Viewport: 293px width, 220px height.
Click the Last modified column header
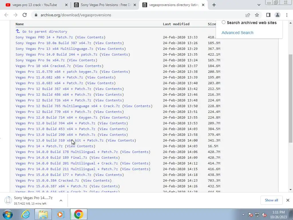pyautogui.click(x=176, y=24)
